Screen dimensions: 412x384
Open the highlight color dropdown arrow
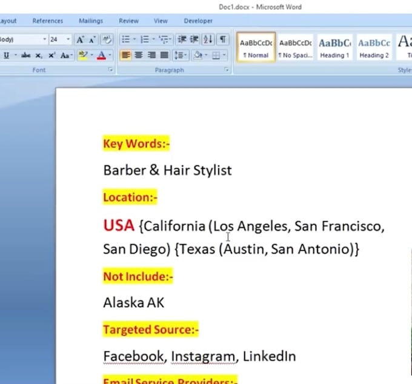(x=92, y=55)
